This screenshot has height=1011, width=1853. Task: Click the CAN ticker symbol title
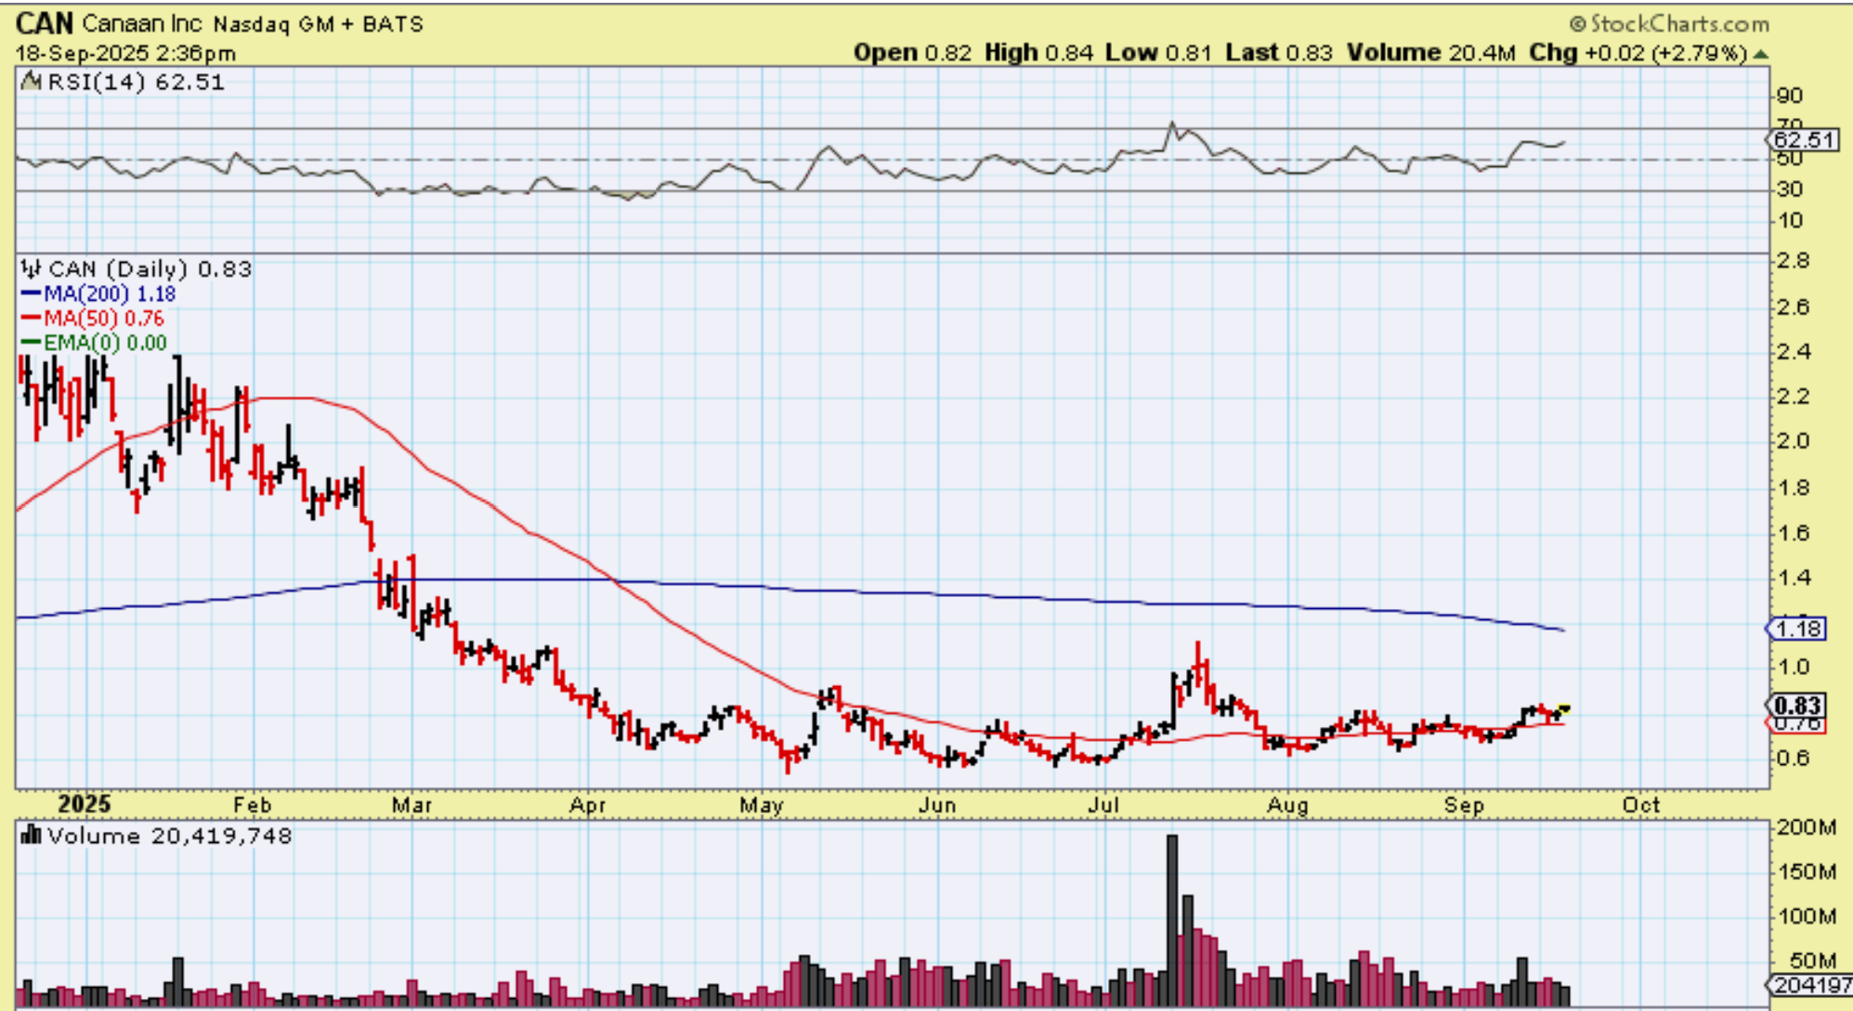44,22
